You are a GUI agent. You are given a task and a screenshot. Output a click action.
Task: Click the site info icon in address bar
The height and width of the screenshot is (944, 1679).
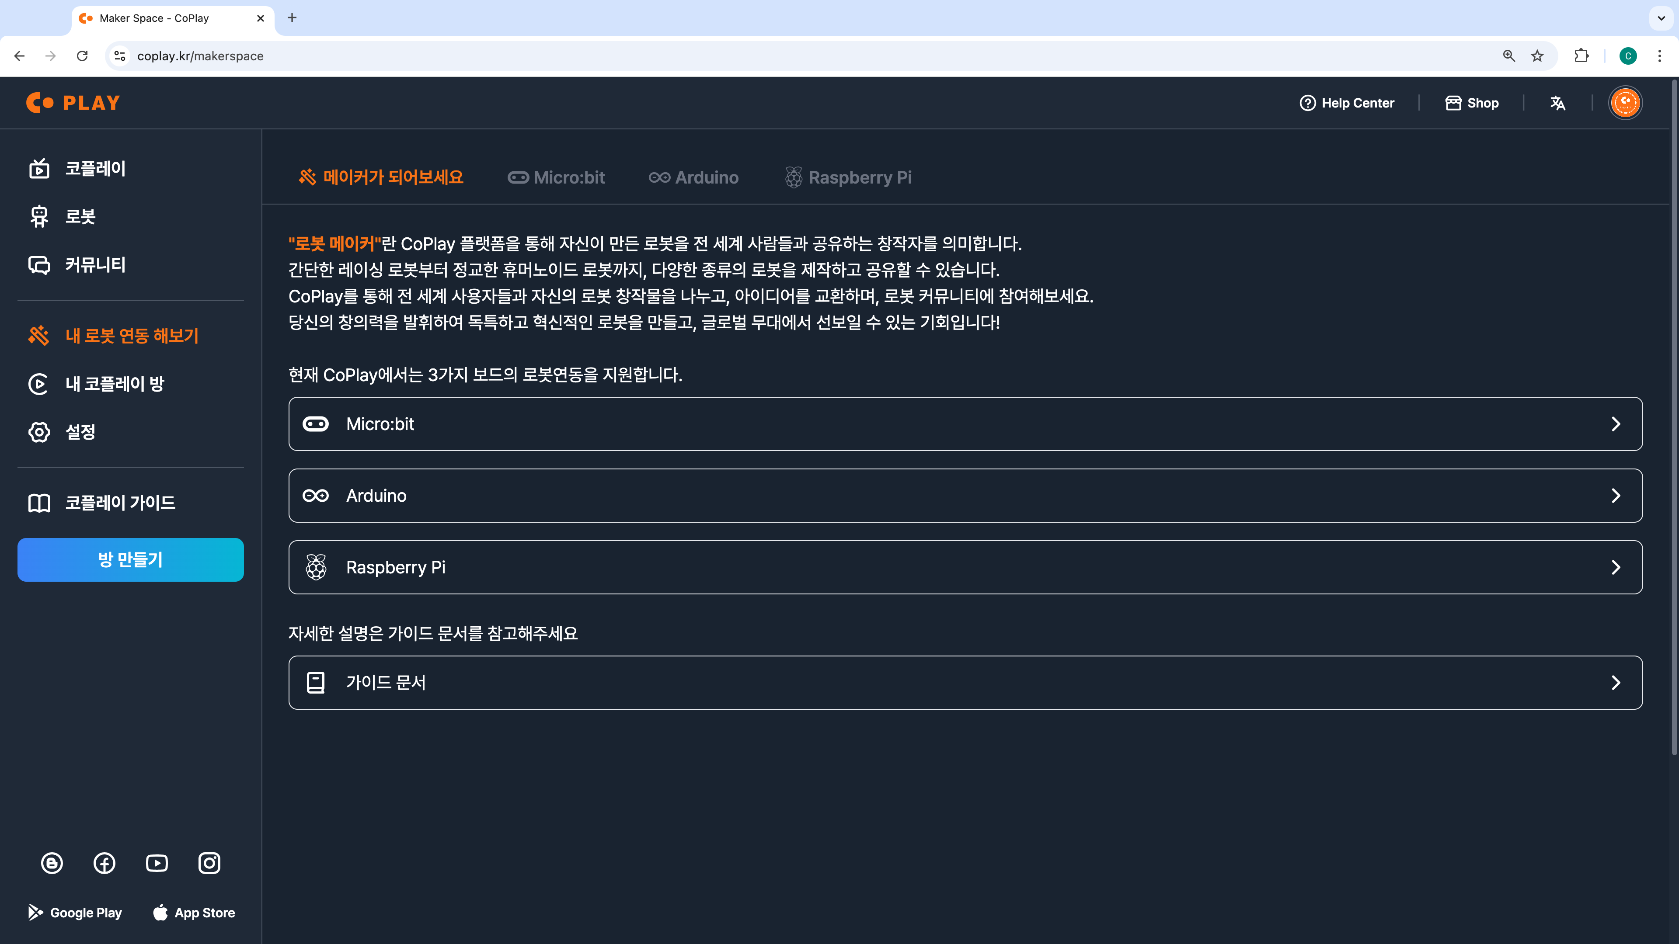[x=120, y=56]
